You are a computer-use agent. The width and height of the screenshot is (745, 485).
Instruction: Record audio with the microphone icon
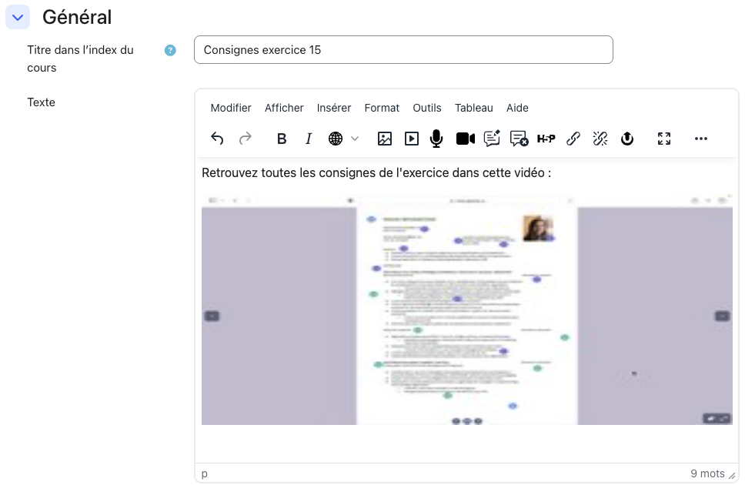click(436, 139)
